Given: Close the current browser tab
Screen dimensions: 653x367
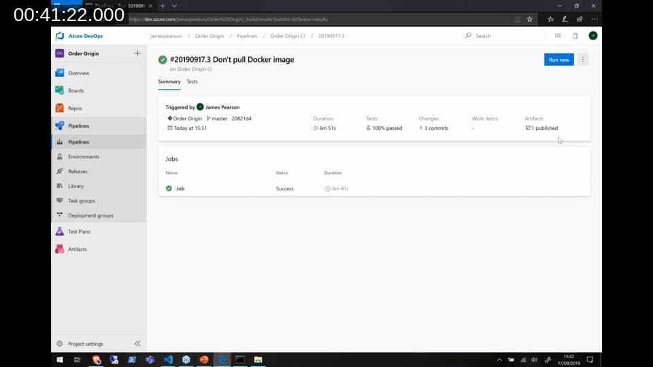Looking at the screenshot, I should (150, 6).
